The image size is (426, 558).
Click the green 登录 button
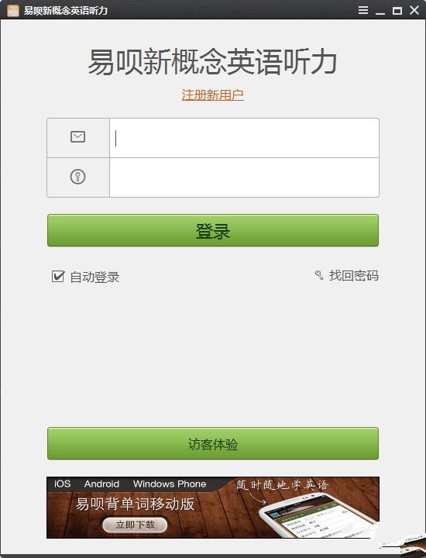point(213,230)
